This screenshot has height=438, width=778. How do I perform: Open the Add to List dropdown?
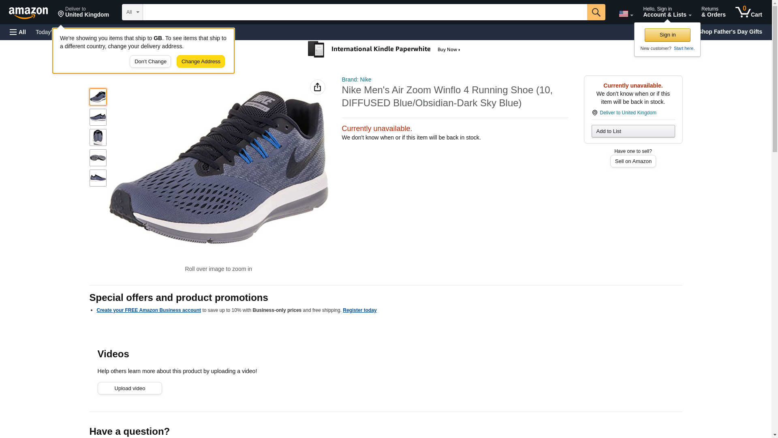pos(633,131)
